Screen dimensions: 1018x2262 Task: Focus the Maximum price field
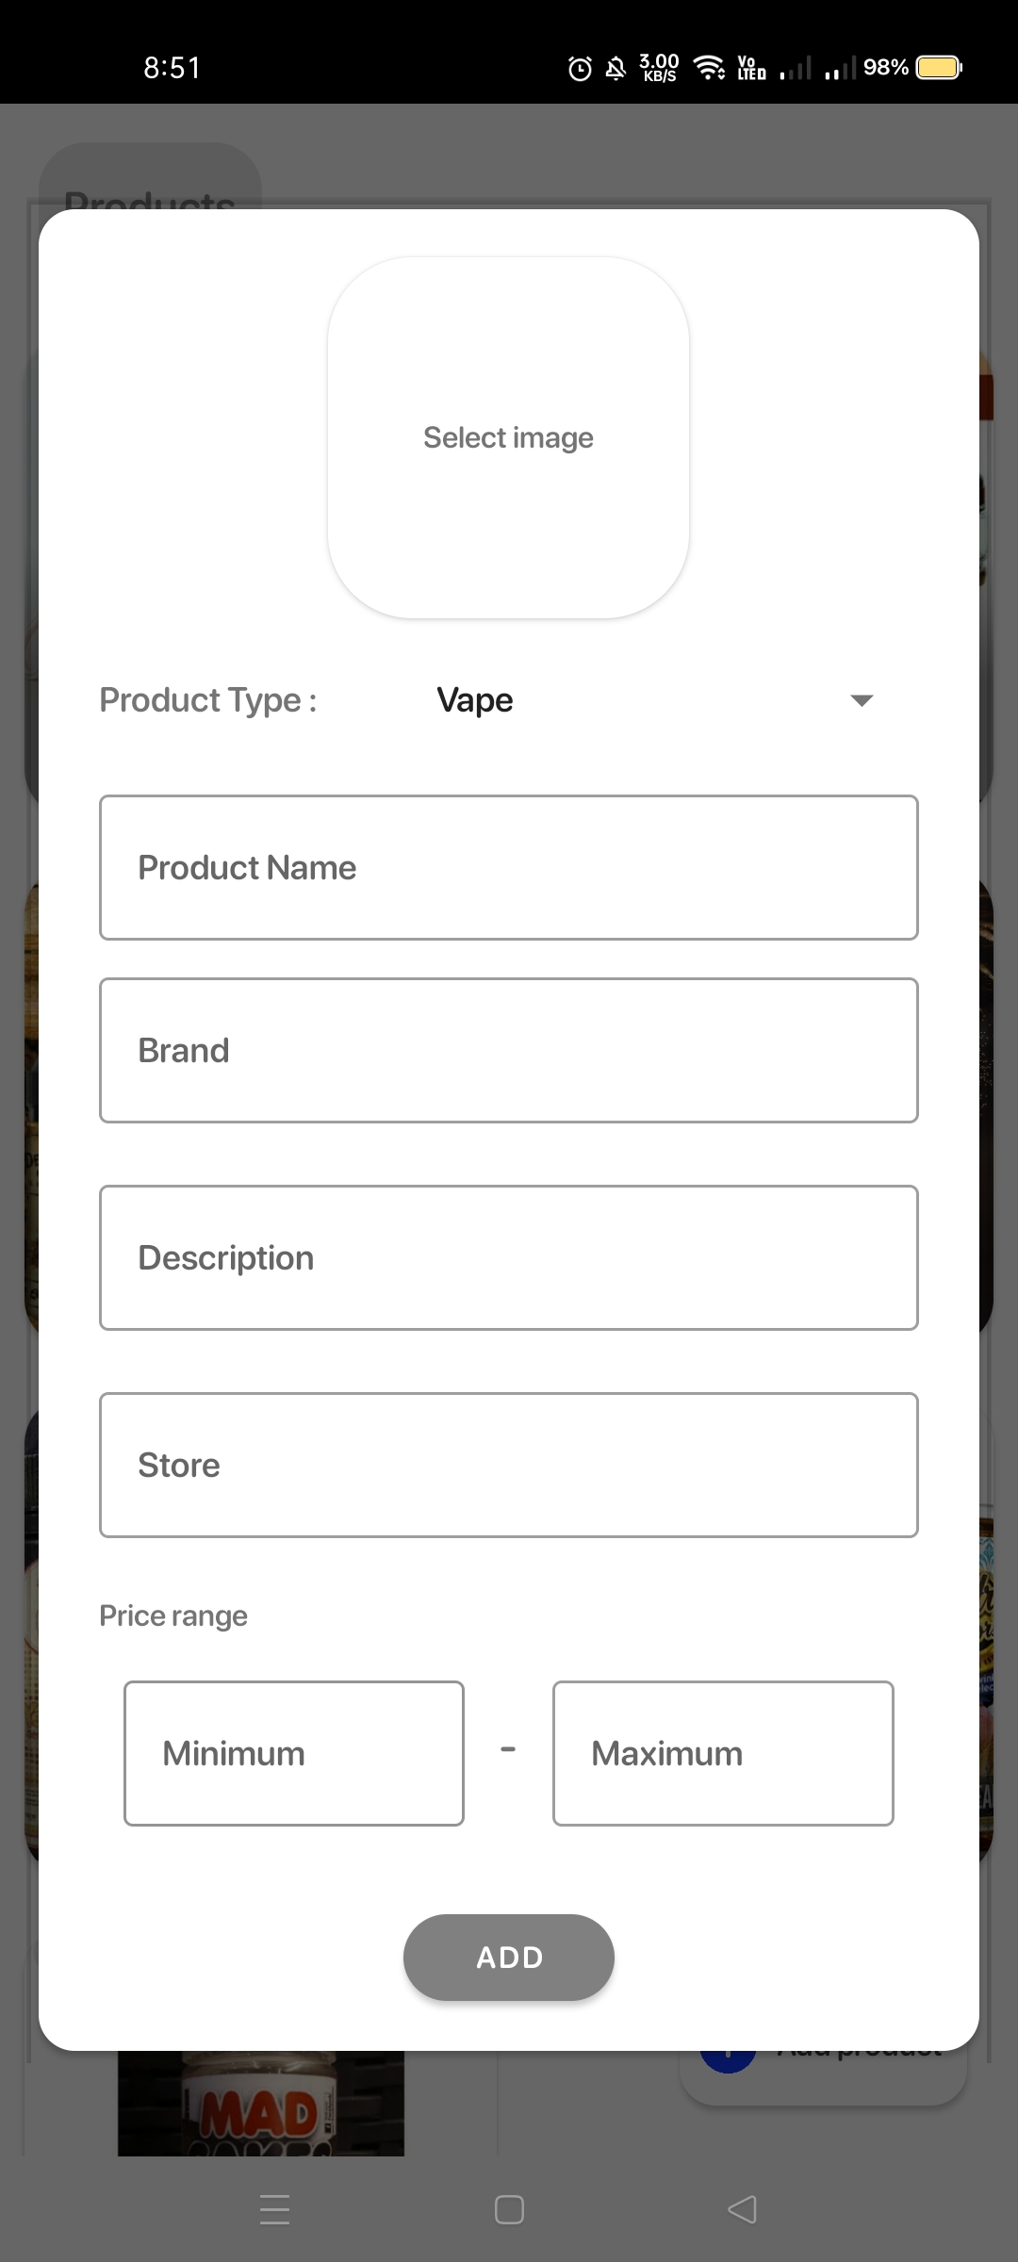pyautogui.click(x=723, y=1753)
